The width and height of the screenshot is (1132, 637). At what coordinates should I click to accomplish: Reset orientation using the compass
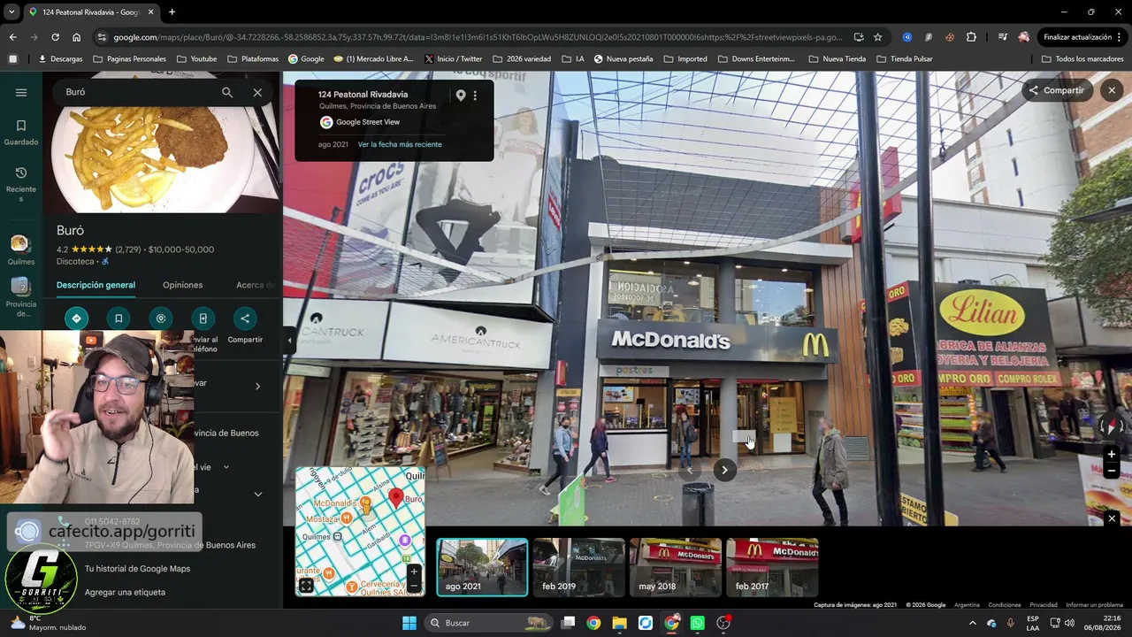point(1112,426)
